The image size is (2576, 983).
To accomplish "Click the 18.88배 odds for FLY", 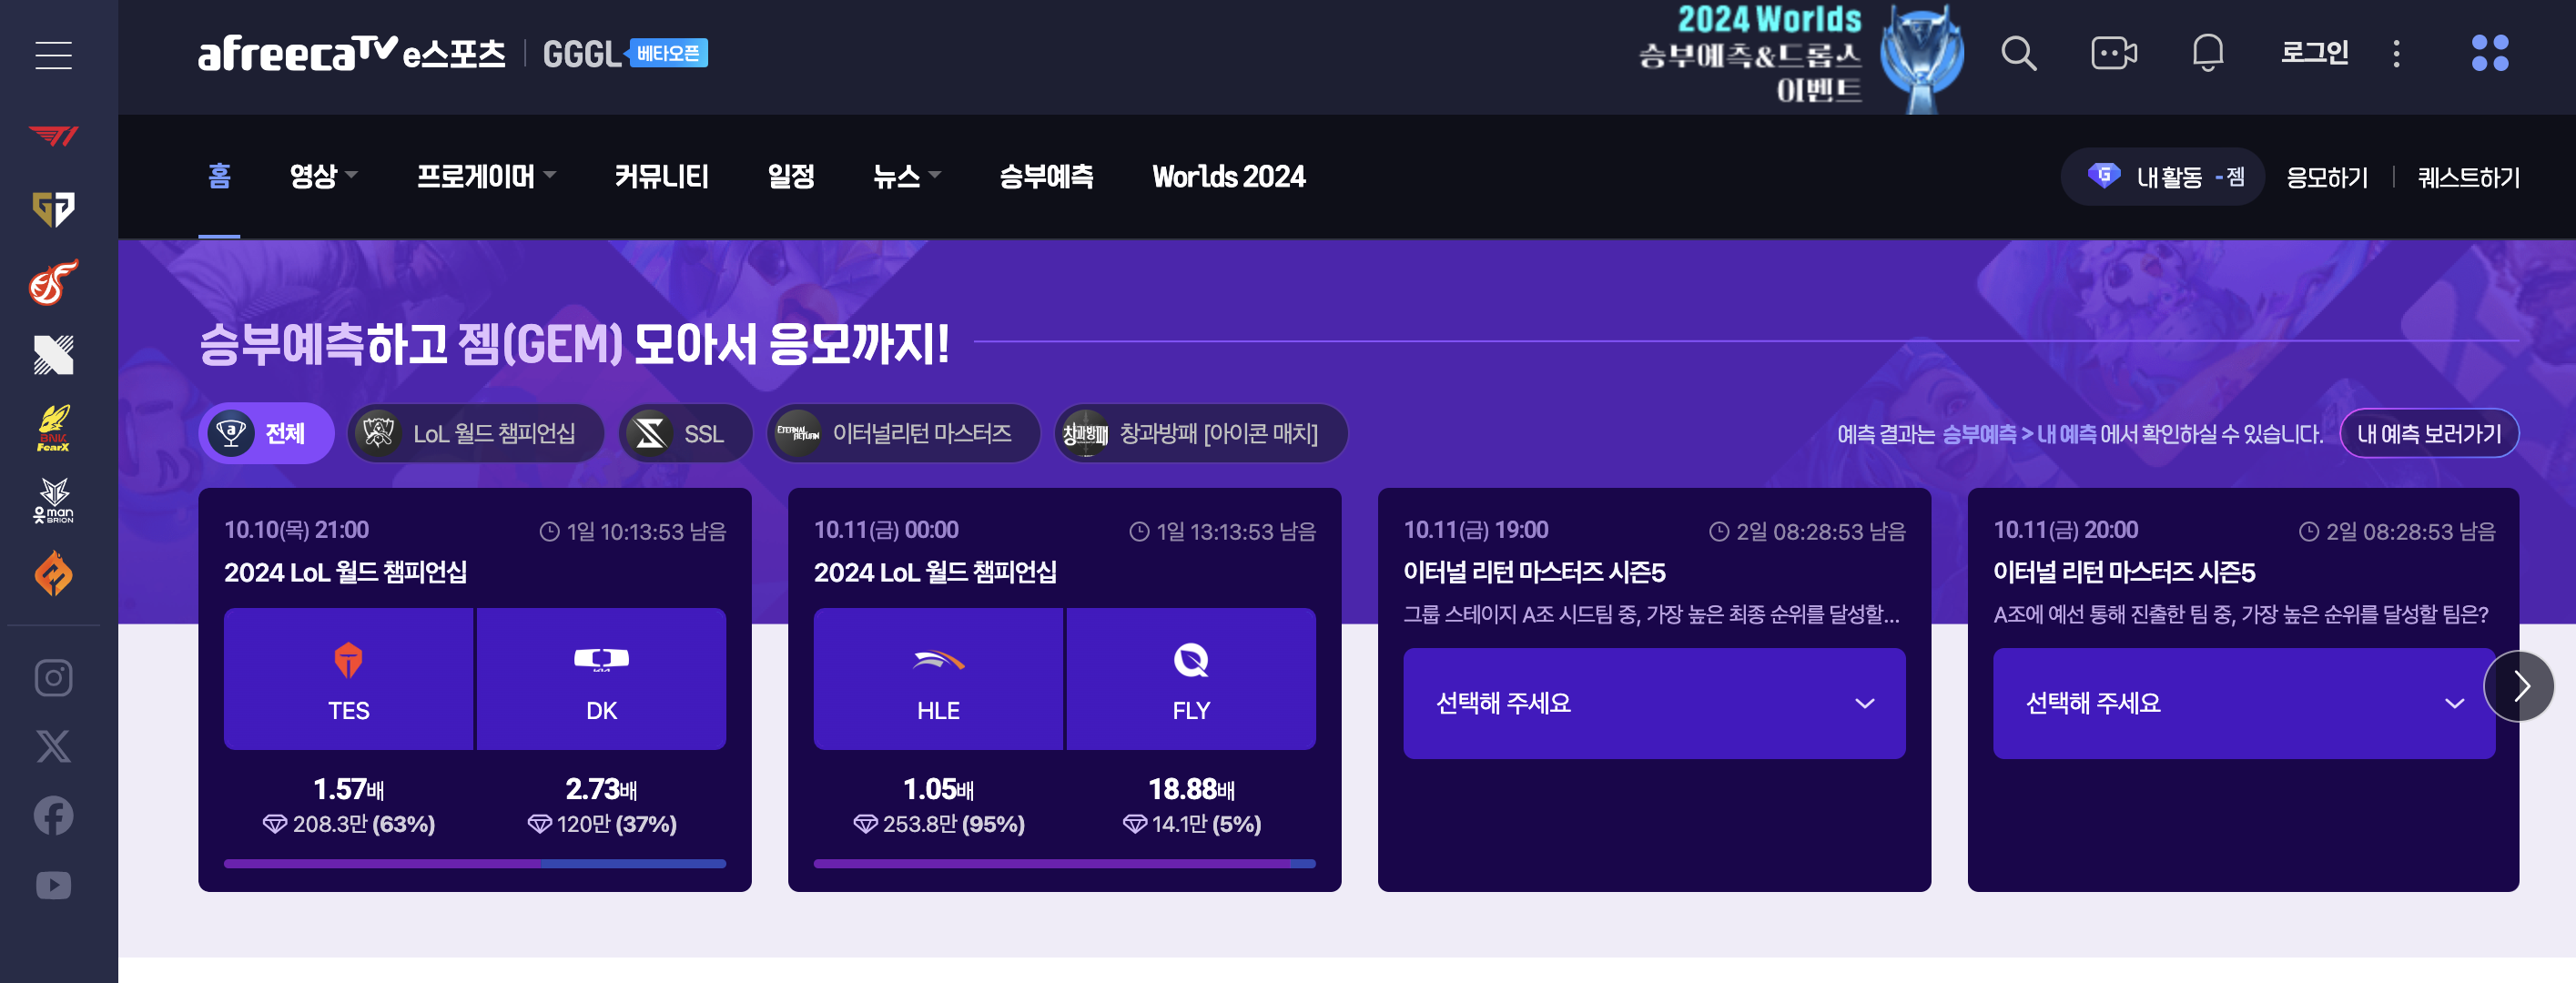I will (1191, 789).
